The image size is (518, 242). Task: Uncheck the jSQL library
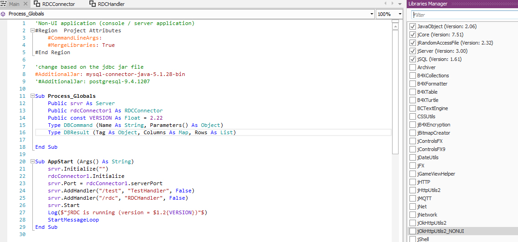(412, 59)
